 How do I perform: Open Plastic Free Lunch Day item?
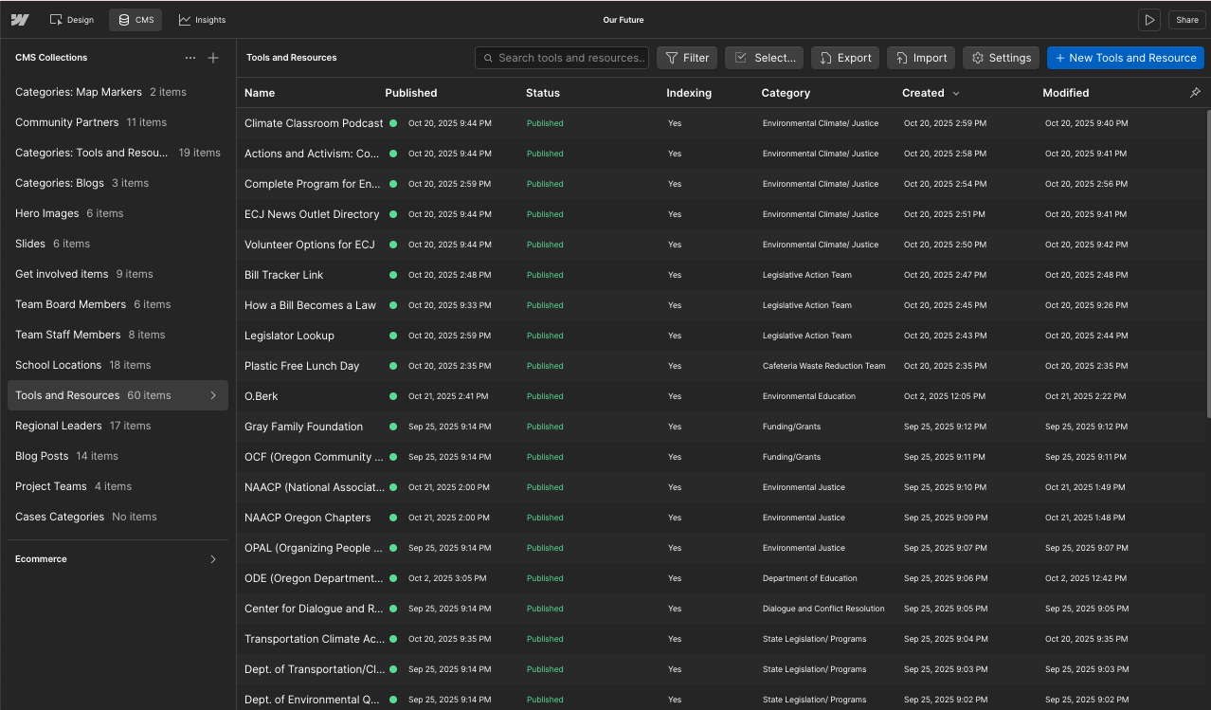[301, 366]
